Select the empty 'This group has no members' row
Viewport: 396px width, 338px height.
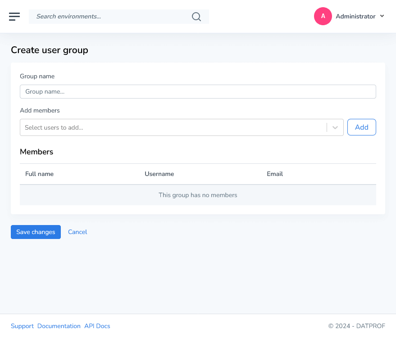[x=198, y=195]
